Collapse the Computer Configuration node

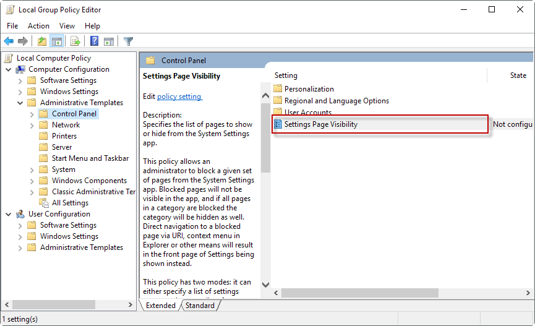pyautogui.click(x=9, y=69)
